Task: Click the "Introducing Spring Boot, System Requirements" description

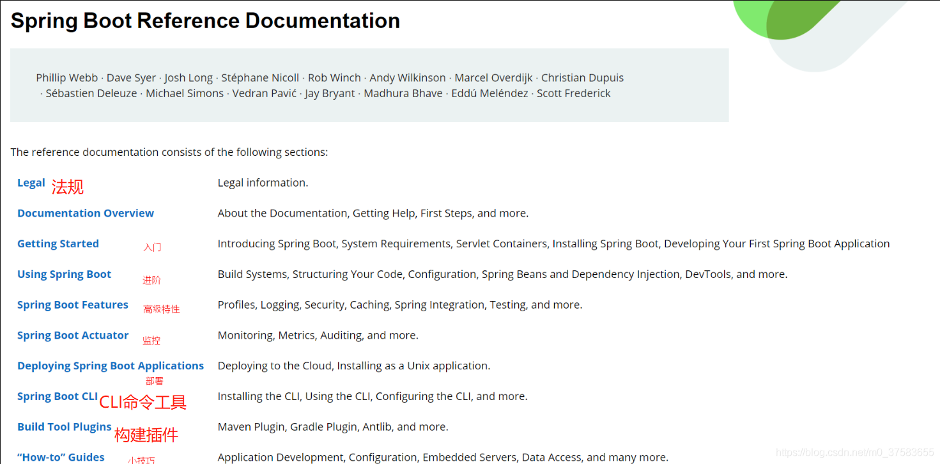Action: pos(553,244)
